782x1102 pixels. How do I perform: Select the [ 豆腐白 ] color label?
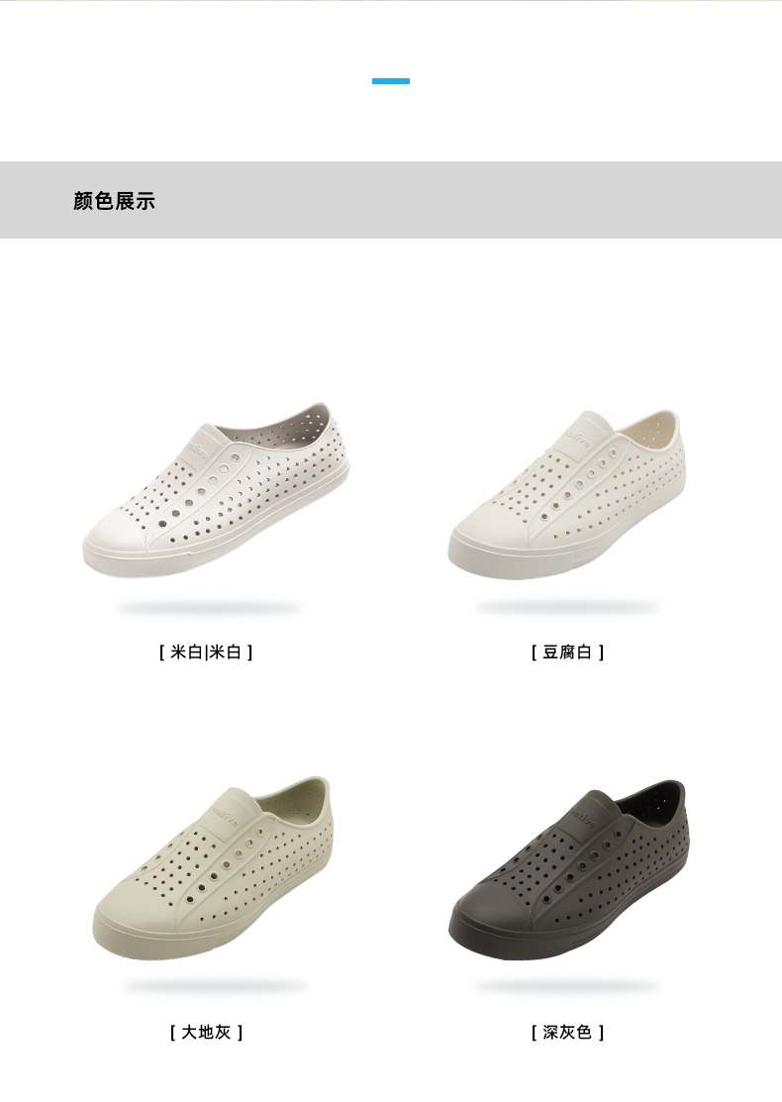pyautogui.click(x=567, y=652)
